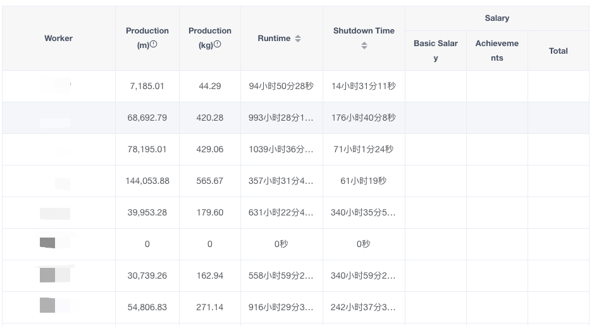Image resolution: width=599 pixels, height=326 pixels.
Task: Click shutdown time 61小时19秒
Action: 364,181
